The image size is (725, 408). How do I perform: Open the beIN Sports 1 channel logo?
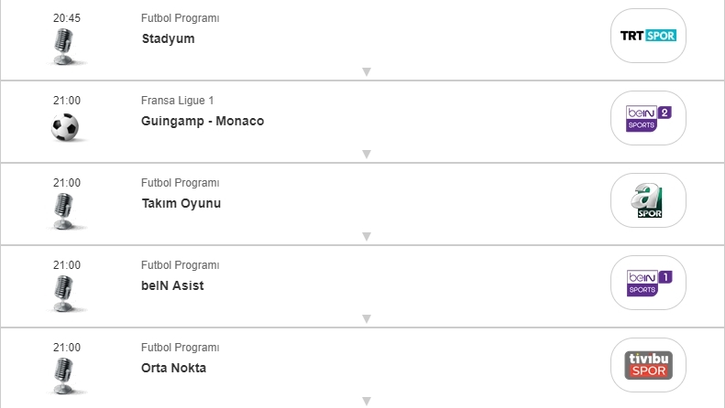(648, 283)
